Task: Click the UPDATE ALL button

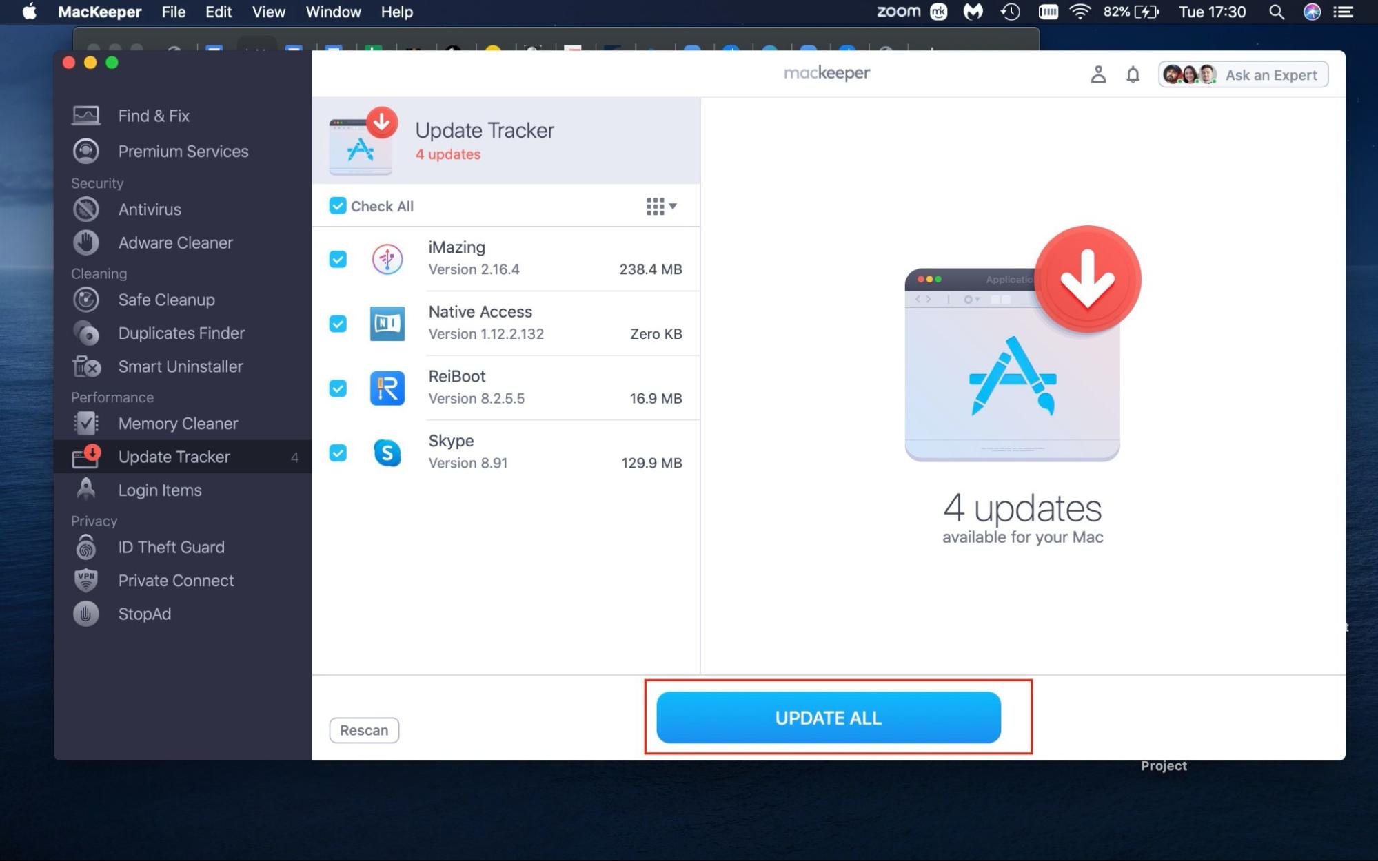Action: [x=829, y=718]
